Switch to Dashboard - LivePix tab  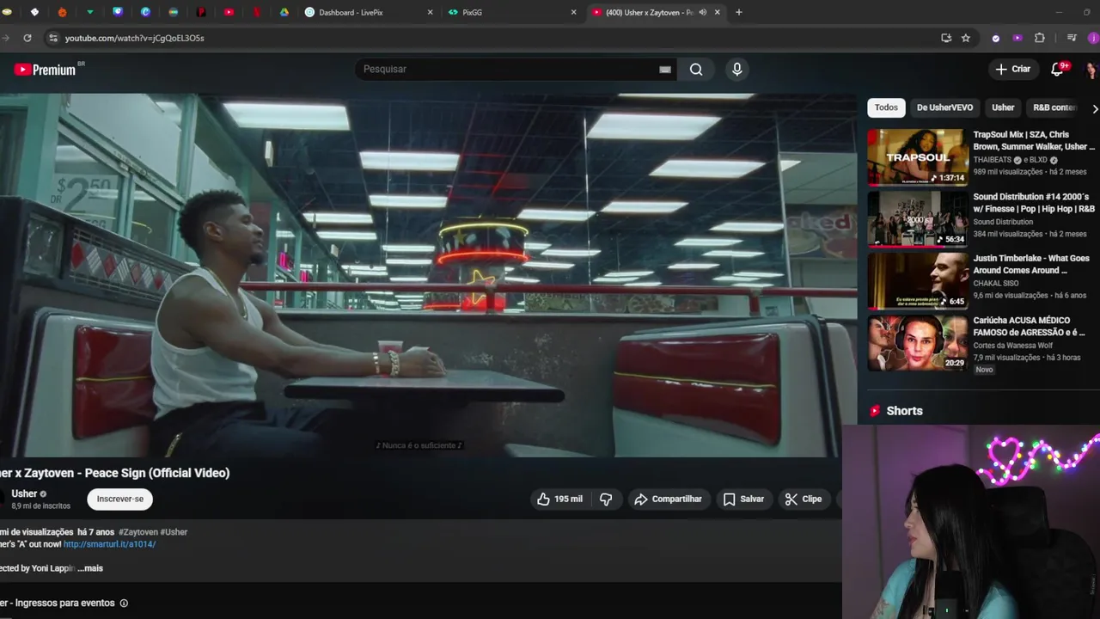370,12
